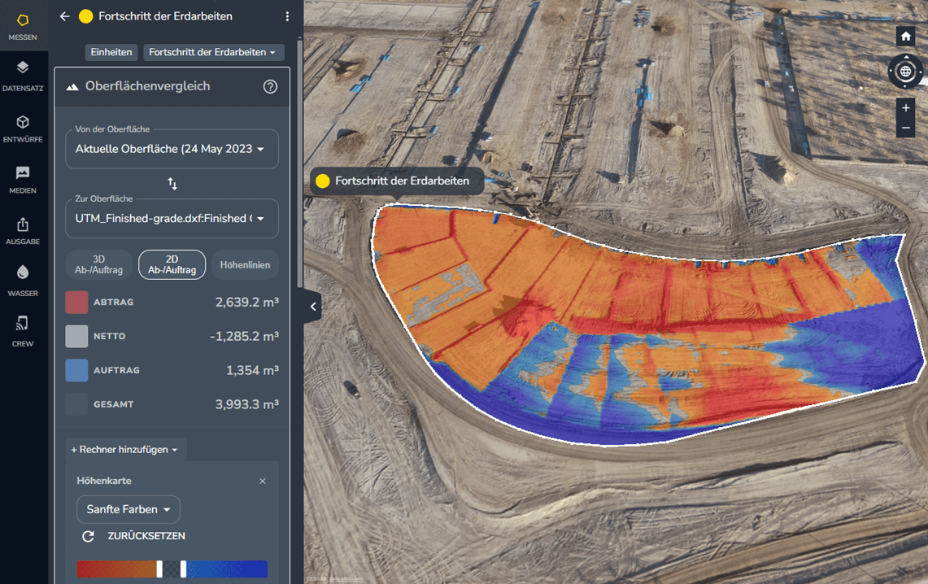Screen dimensions: 928x584
Task: Open the Ausgabe export section
Action: point(23,231)
